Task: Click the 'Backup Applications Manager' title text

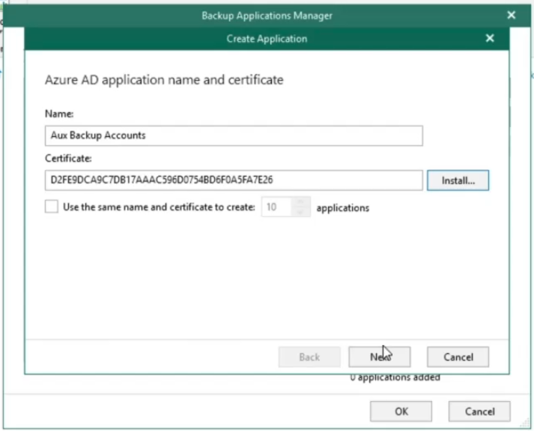Action: coord(267,16)
